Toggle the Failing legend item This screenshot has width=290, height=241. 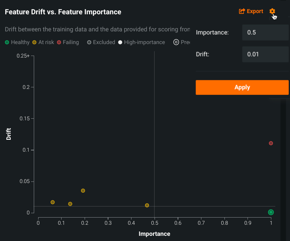(x=68, y=42)
